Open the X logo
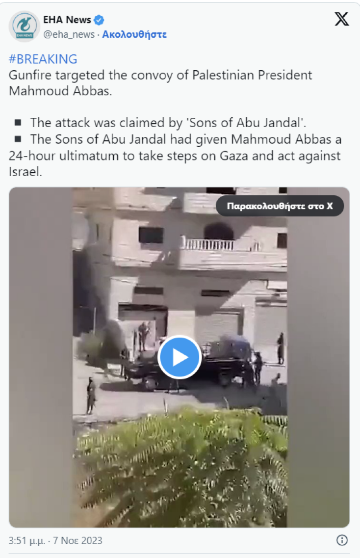 click(341, 19)
